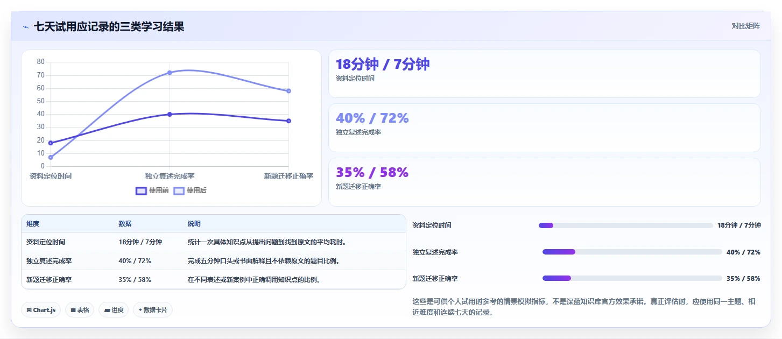Click the 40% / 72% data card heading

[x=372, y=118]
